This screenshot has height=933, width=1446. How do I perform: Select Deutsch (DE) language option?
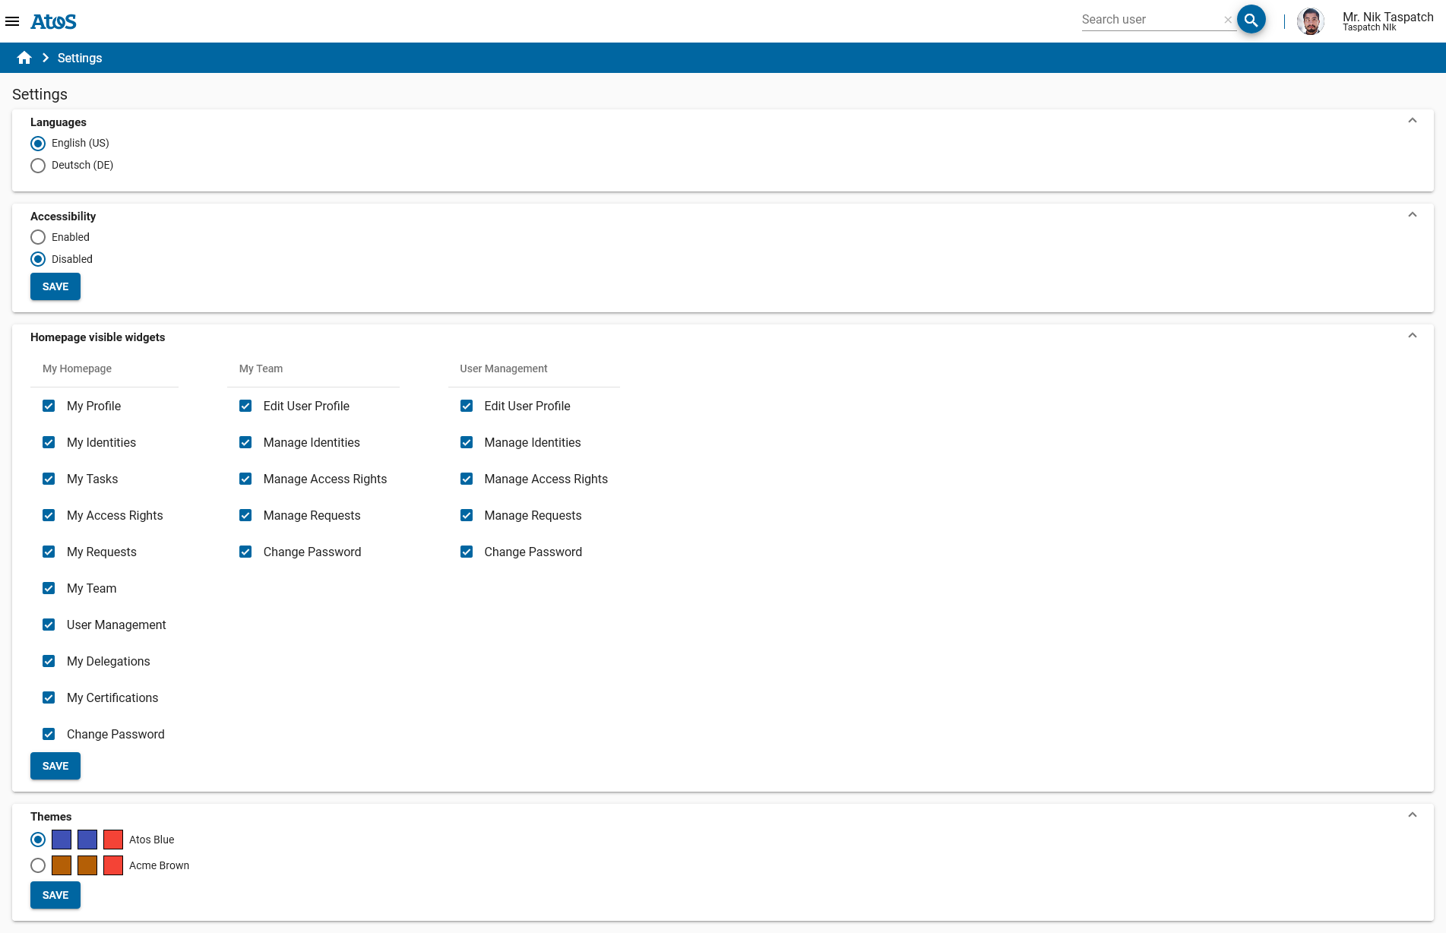coord(38,166)
